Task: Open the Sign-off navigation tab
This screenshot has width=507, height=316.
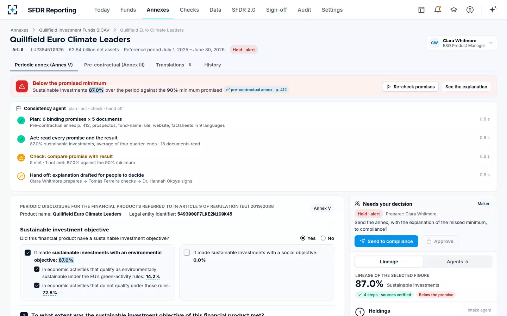Action: pyautogui.click(x=276, y=10)
